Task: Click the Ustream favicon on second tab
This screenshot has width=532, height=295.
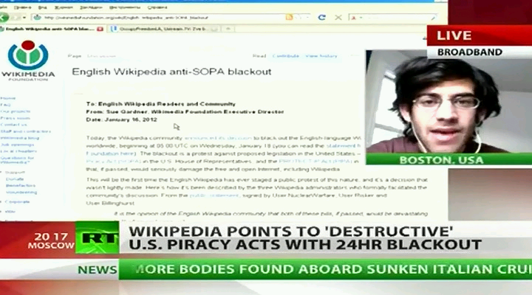Action: [x=114, y=29]
